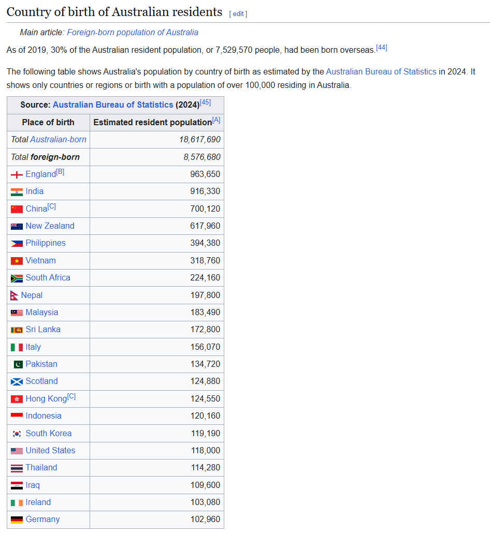Click the Thailand flag icon
490x534 pixels.
pos(17,468)
